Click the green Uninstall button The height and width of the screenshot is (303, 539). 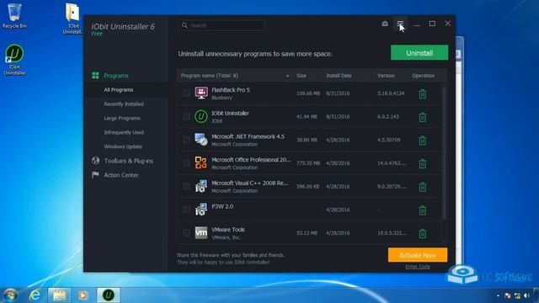tap(419, 53)
